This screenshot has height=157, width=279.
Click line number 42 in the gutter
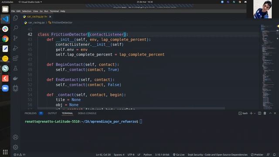pyautogui.click(x=30, y=34)
